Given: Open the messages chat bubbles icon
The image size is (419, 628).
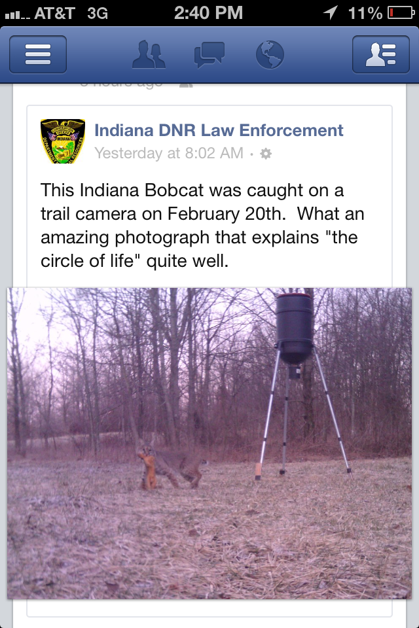Looking at the screenshot, I should click(209, 55).
